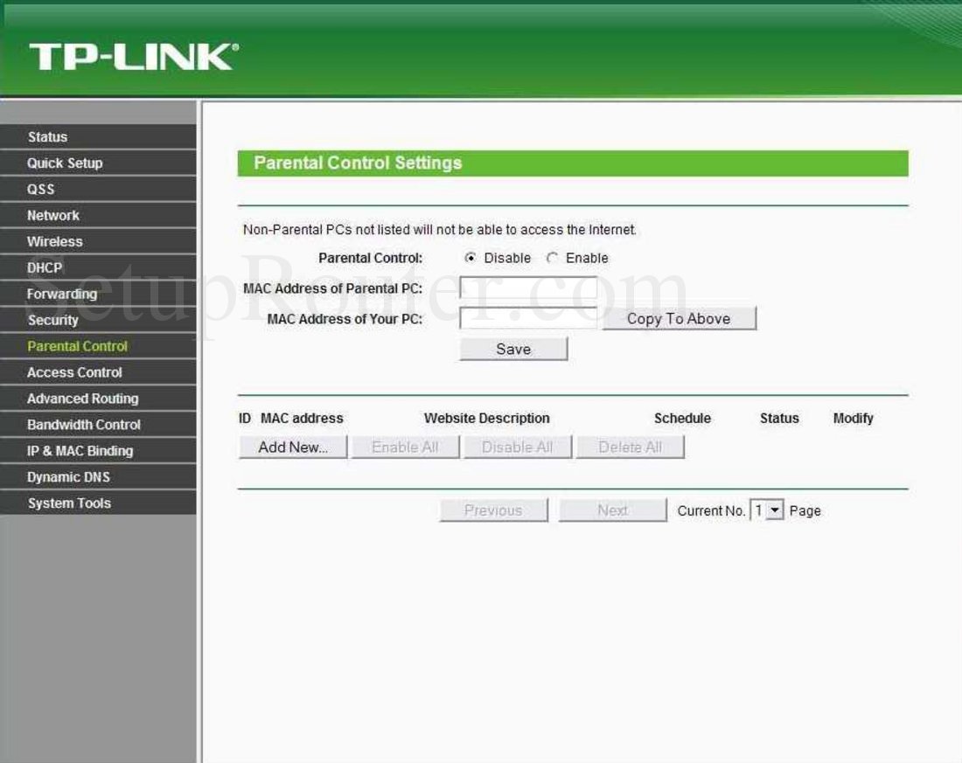
Task: Click the Add New... button
Action: 292,447
